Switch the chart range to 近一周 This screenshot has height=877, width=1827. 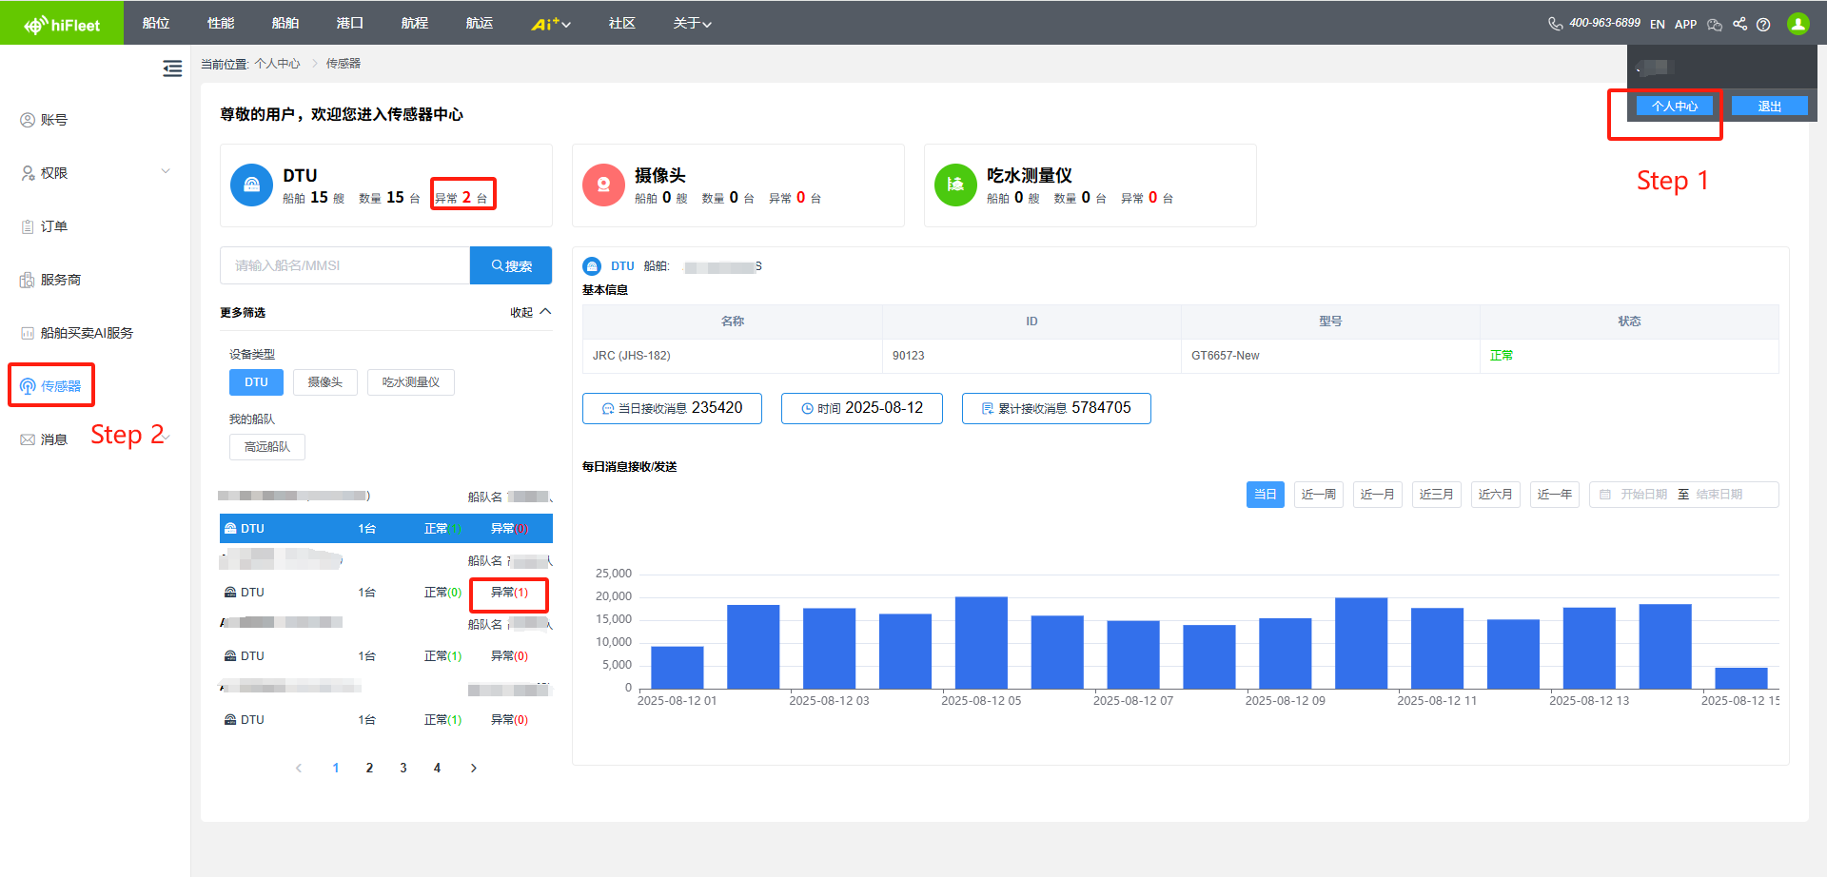1319,495
